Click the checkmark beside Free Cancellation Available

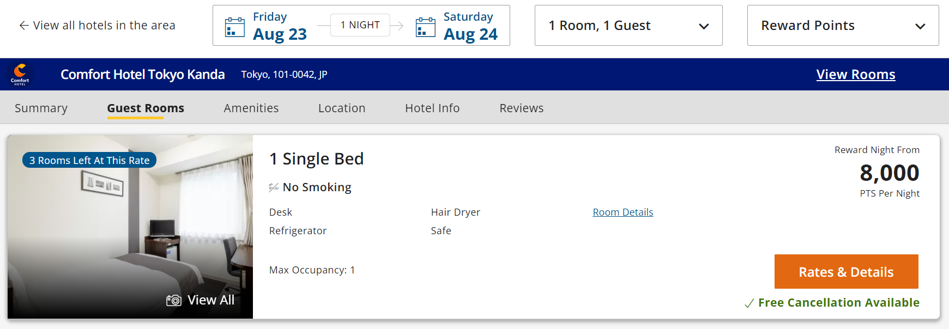click(749, 303)
